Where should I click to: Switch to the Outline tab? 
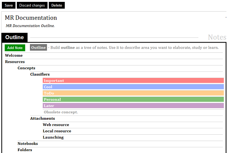pyautogui.click(x=14, y=37)
